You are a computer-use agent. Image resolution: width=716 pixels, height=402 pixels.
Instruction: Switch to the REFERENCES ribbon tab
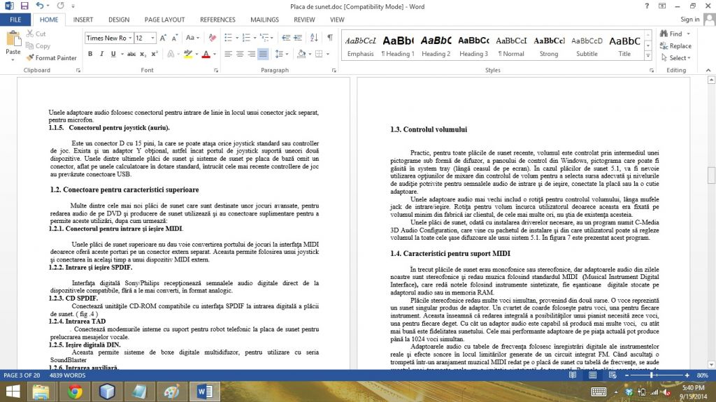[217, 20]
